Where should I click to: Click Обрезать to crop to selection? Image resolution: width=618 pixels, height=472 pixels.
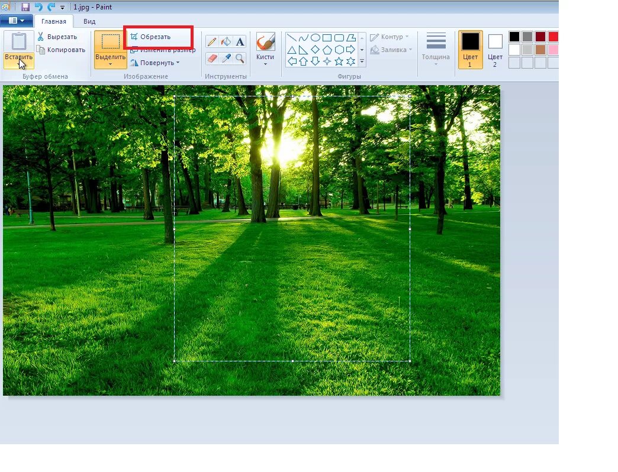tap(151, 37)
